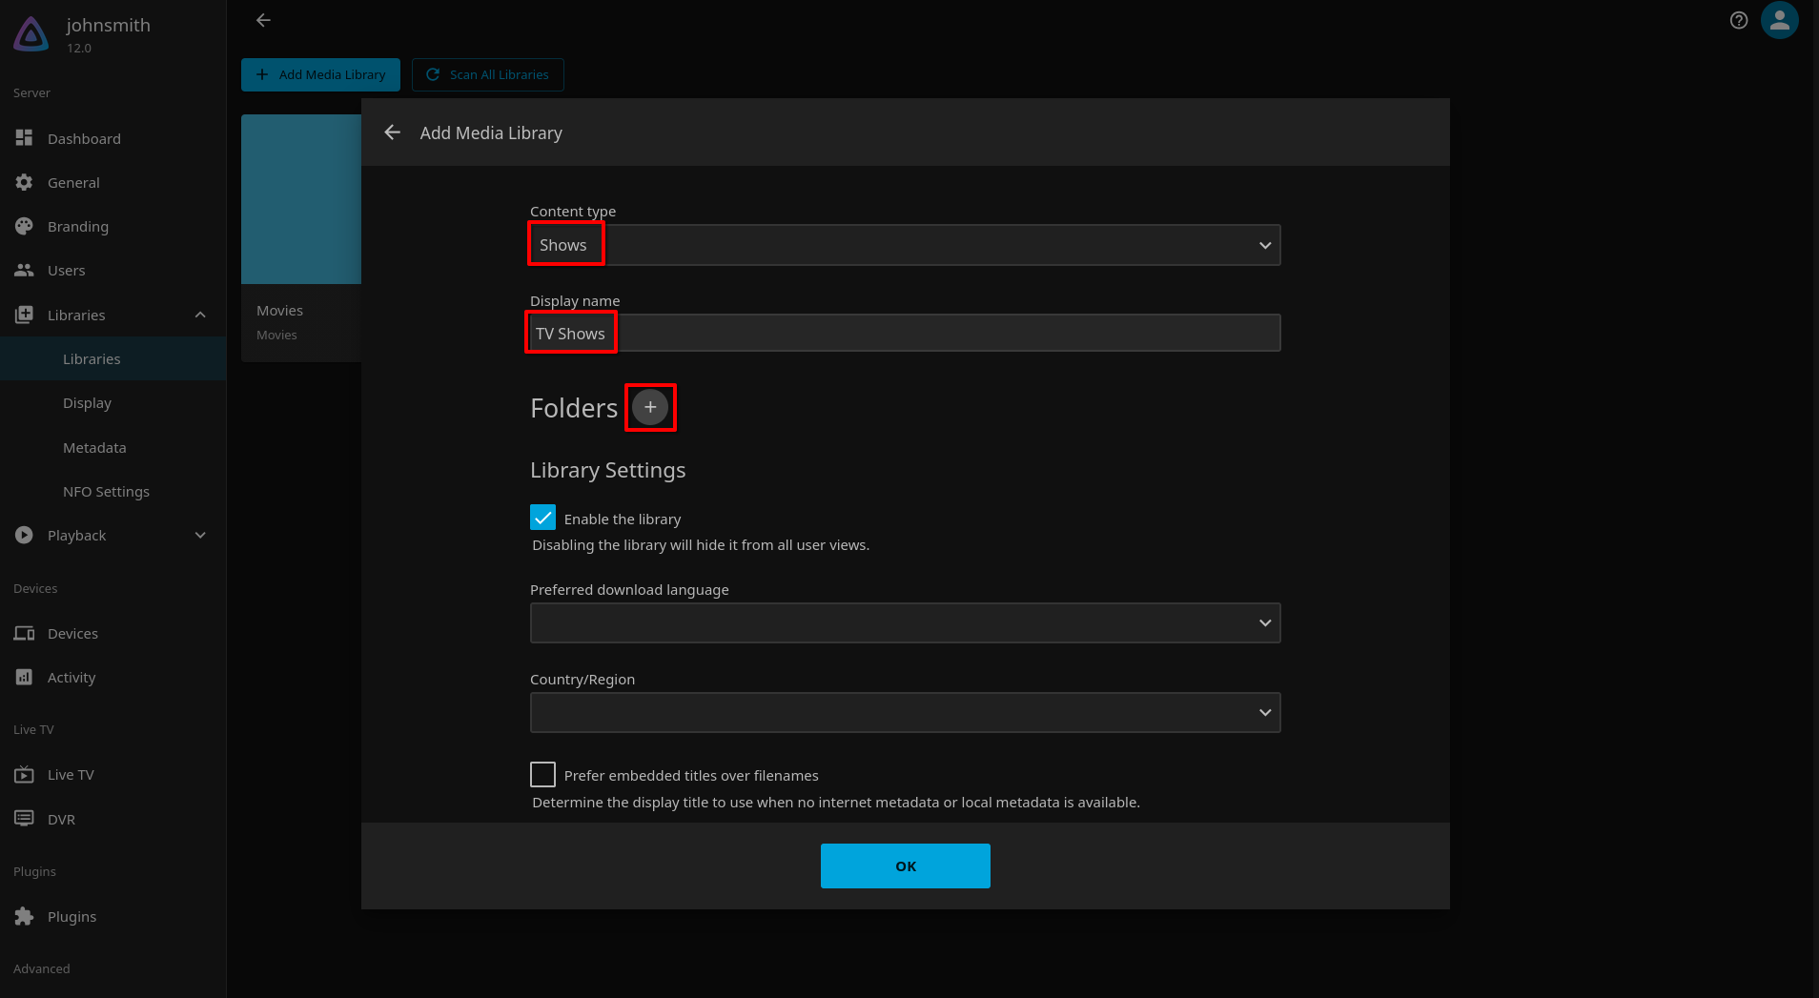The height and width of the screenshot is (998, 1819).
Task: Click the Jellyfin logo icon
Action: pyautogui.click(x=31, y=34)
